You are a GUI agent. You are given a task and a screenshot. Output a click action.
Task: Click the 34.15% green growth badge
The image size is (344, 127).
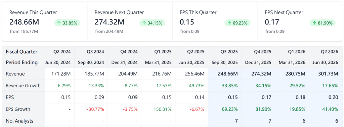[152, 23]
